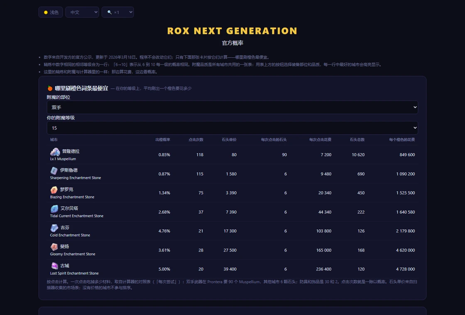
Task: Click the 每次点击花费 column header
Action: (320, 140)
